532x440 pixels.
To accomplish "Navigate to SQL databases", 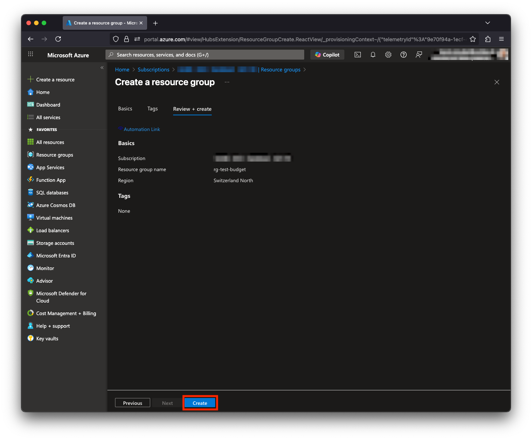I will point(52,192).
